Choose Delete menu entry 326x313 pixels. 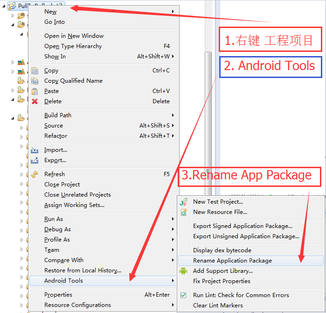coord(104,101)
